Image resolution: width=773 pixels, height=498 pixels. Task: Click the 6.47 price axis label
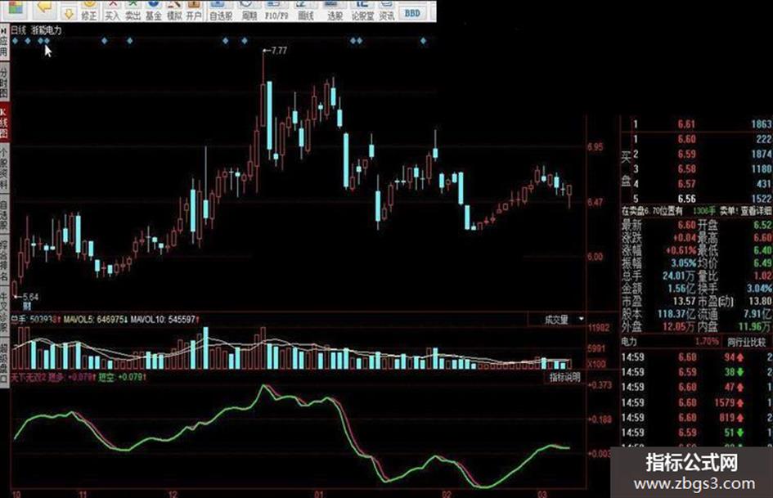595,202
